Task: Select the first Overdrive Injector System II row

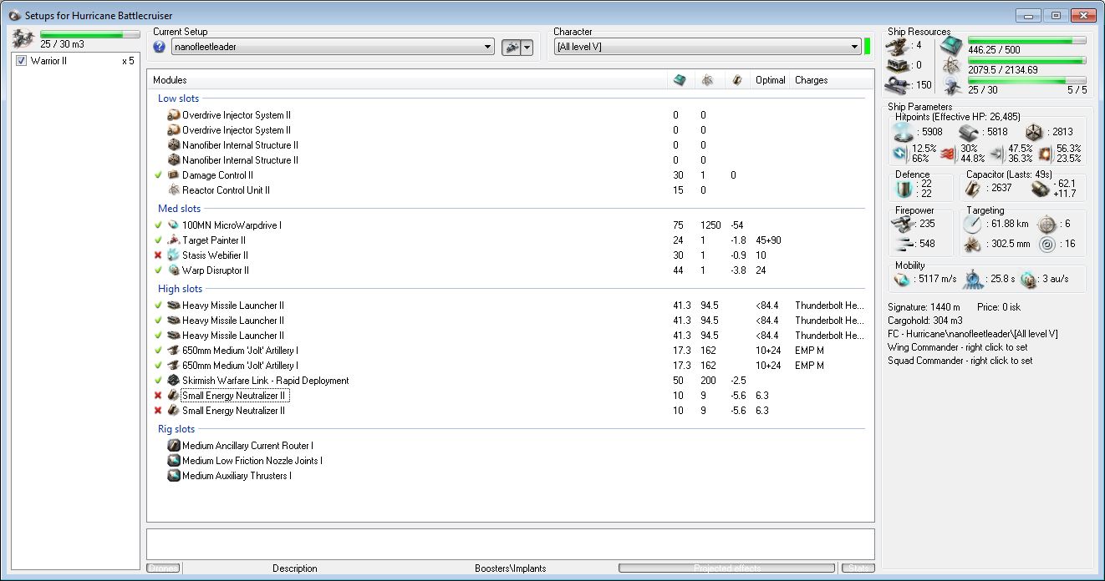Action: click(511, 115)
